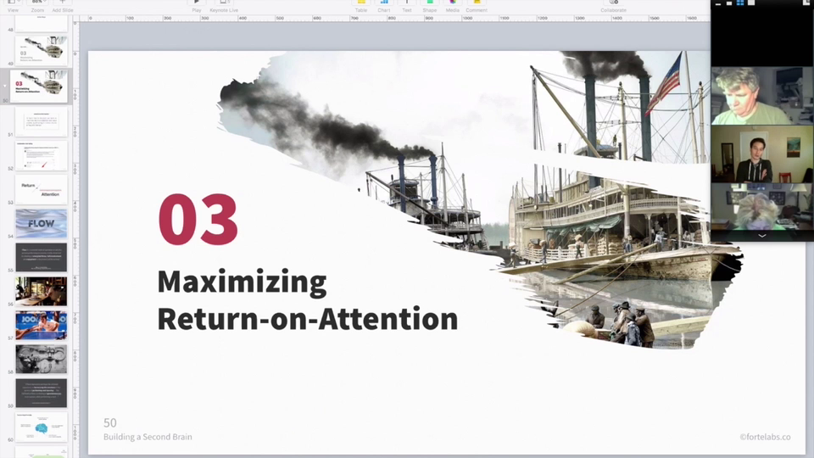Minimize the video panel with dash icon
Viewport: 814px width, 458px height.
pyautogui.click(x=718, y=3)
